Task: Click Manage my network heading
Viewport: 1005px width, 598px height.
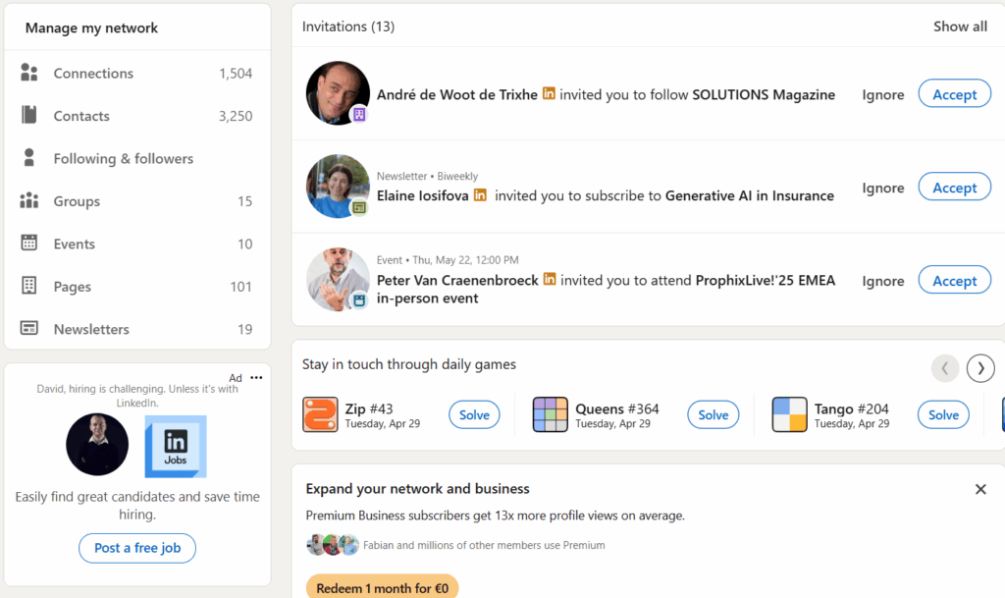Action: [x=91, y=27]
